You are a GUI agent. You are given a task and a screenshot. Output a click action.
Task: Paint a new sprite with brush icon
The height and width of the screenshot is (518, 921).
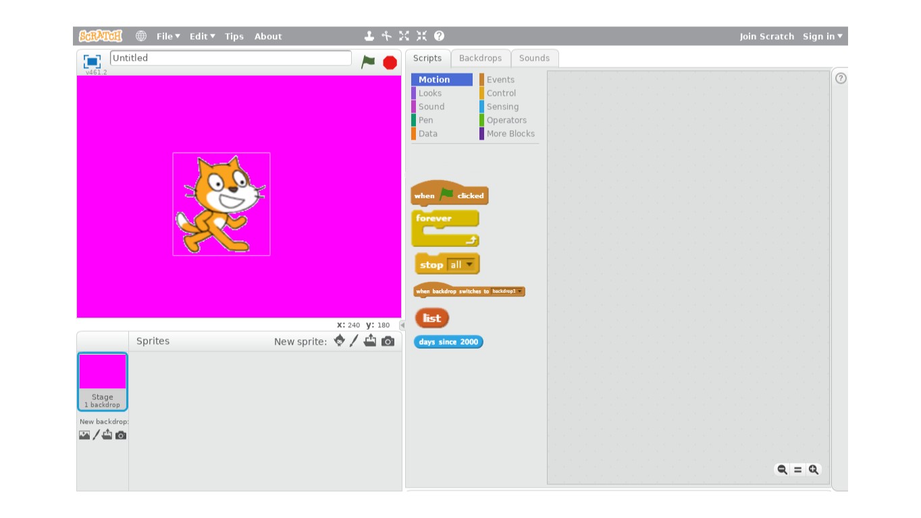point(354,341)
